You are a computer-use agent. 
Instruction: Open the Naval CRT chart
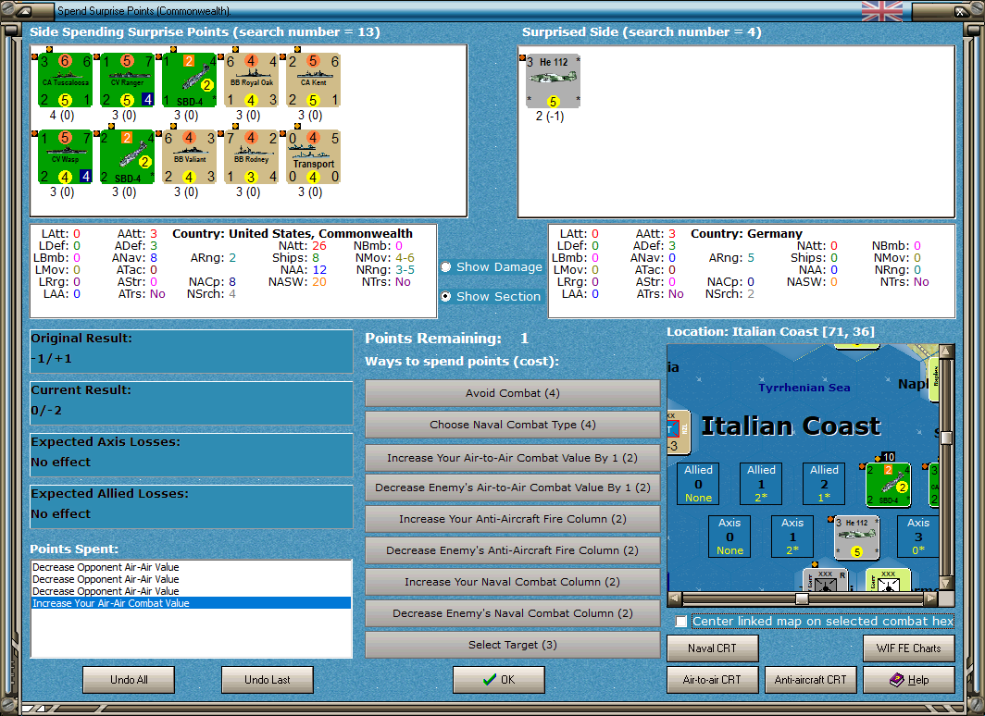click(x=713, y=648)
